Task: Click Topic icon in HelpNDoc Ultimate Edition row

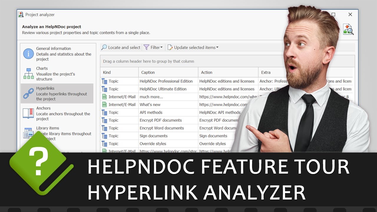Action: pyautogui.click(x=104, y=89)
